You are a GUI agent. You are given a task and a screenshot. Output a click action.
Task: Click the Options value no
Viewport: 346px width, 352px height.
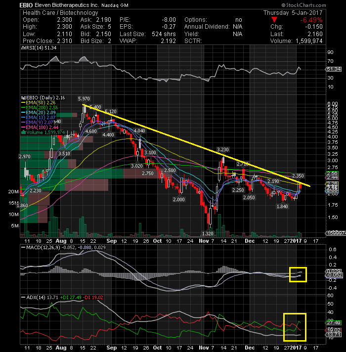click(239, 20)
